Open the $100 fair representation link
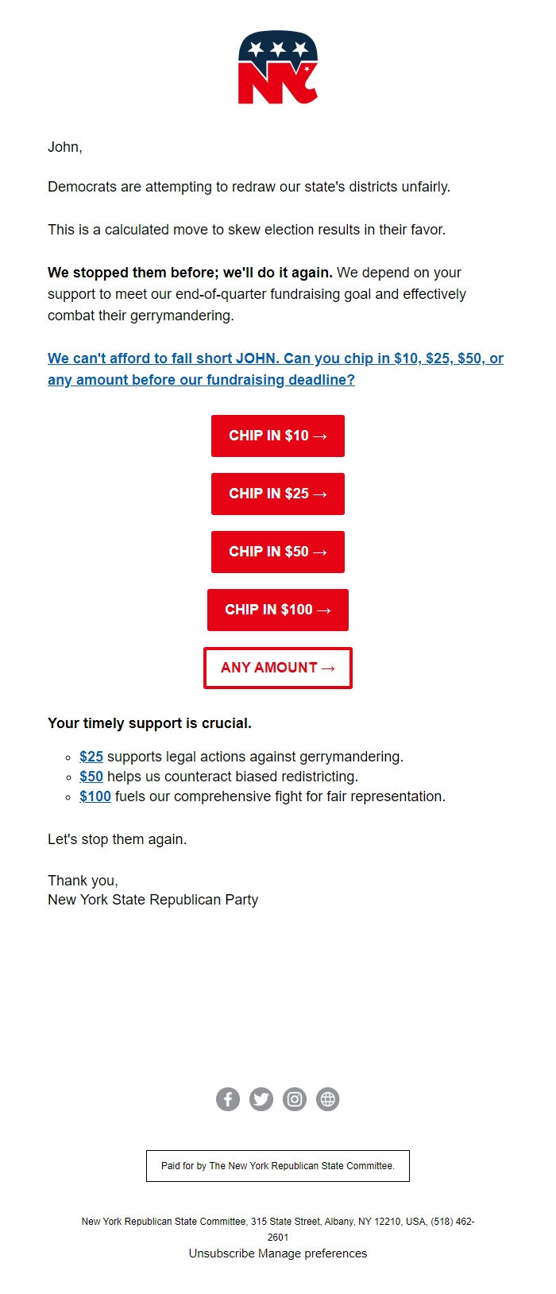Viewport: 556px width, 1294px height. (x=95, y=796)
